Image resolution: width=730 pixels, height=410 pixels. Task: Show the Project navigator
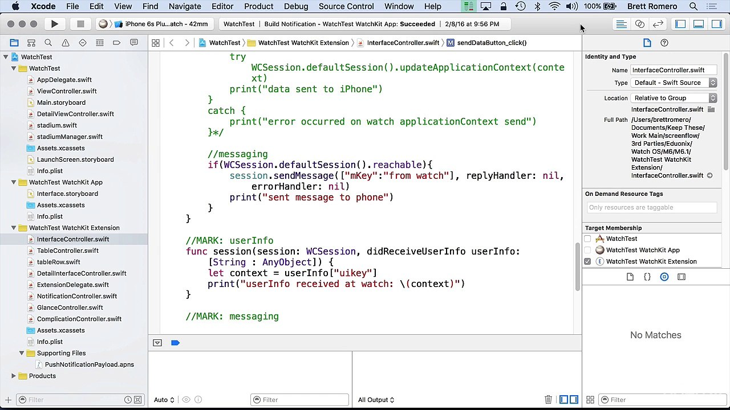[x=14, y=43]
